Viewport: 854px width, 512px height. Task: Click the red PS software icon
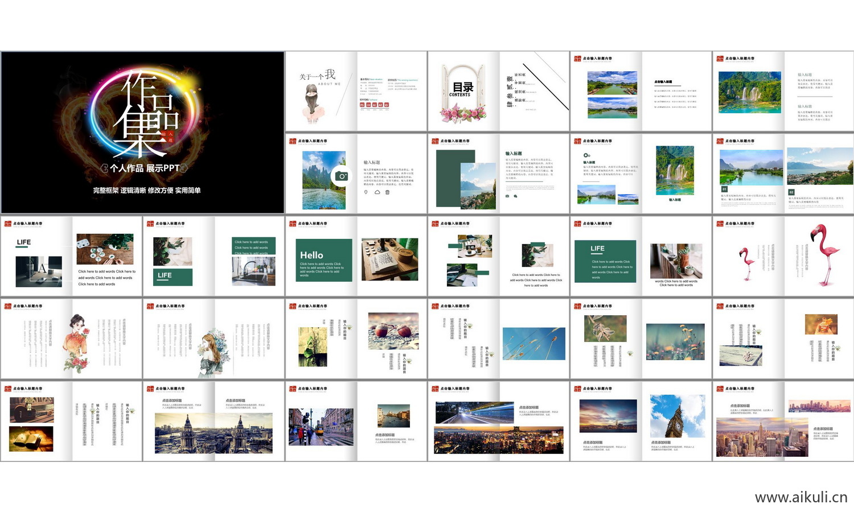pyautogui.click(x=362, y=105)
